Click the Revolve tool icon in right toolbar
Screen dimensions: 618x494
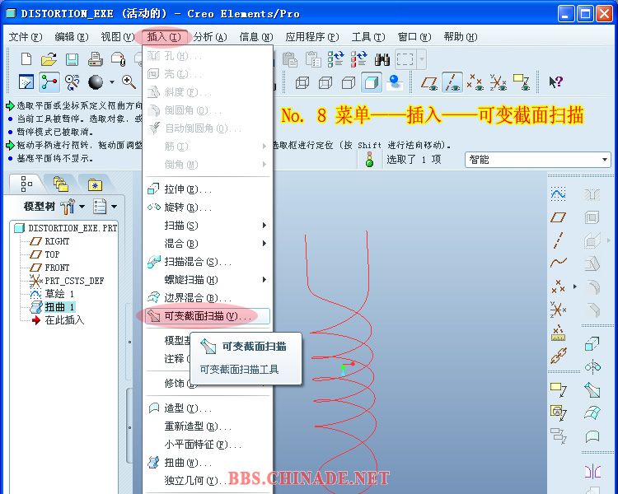[x=592, y=366]
